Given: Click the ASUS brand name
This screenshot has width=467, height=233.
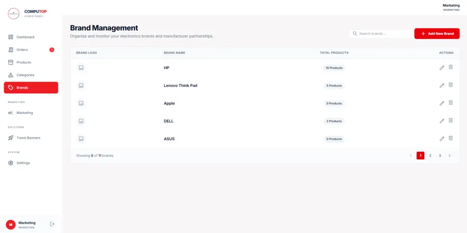Looking at the screenshot, I should pyautogui.click(x=169, y=139).
